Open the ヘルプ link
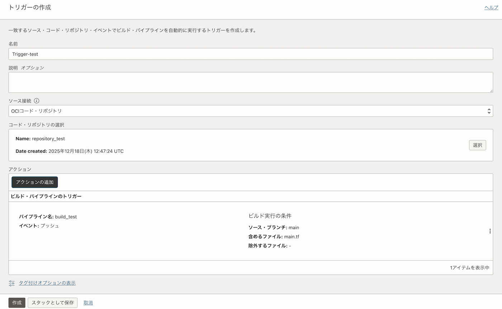Viewport: 502px width, 309px height. coord(491,8)
